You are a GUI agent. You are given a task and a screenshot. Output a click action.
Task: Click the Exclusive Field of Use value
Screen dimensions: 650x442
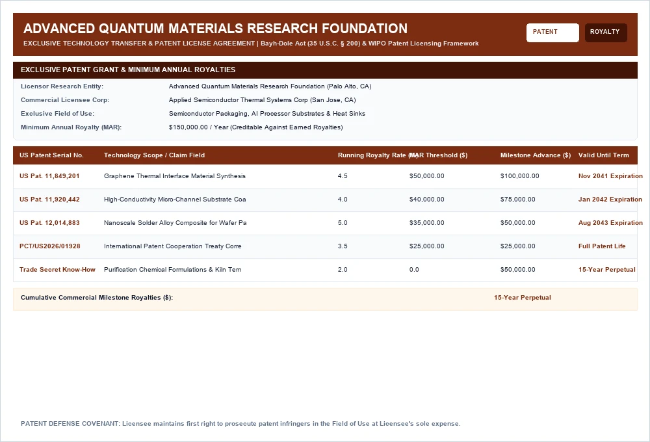tap(267, 114)
